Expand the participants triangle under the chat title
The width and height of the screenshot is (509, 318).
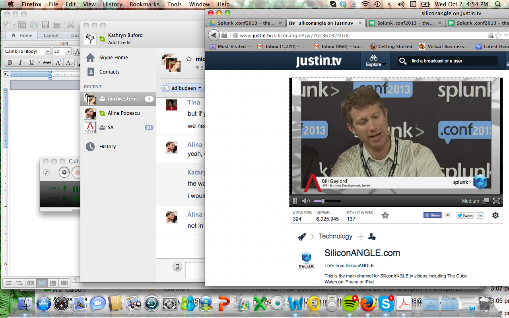tap(197, 68)
